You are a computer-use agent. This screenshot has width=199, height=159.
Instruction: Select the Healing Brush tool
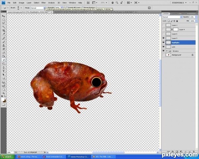click(4, 38)
